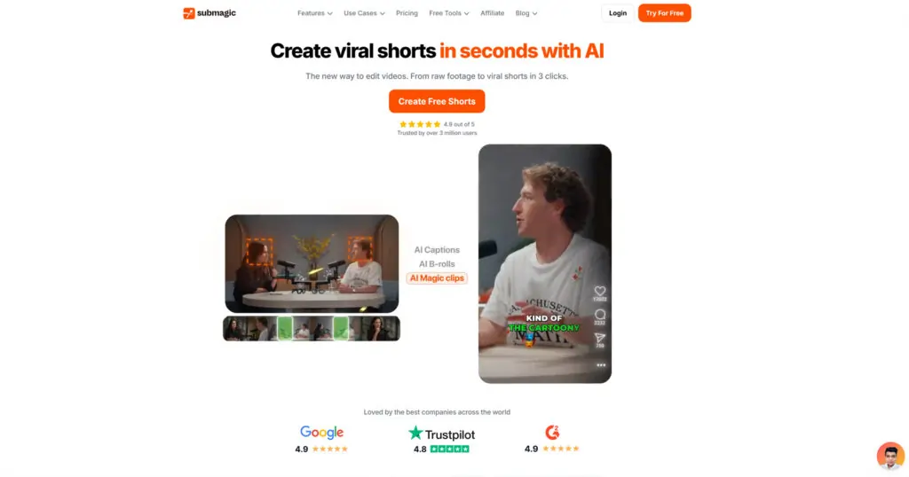Tap the heart like icon on video
This screenshot has width=909, height=477.
pos(599,291)
